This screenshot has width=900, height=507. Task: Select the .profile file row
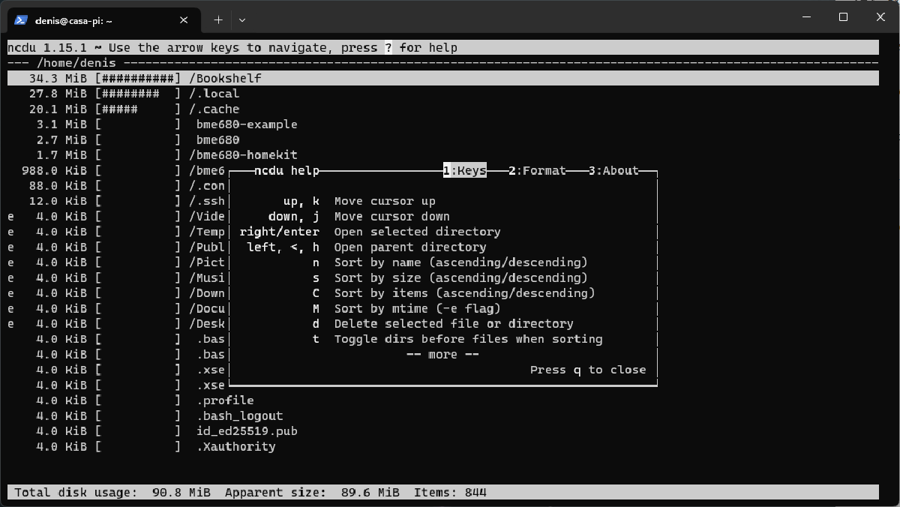[443, 400]
